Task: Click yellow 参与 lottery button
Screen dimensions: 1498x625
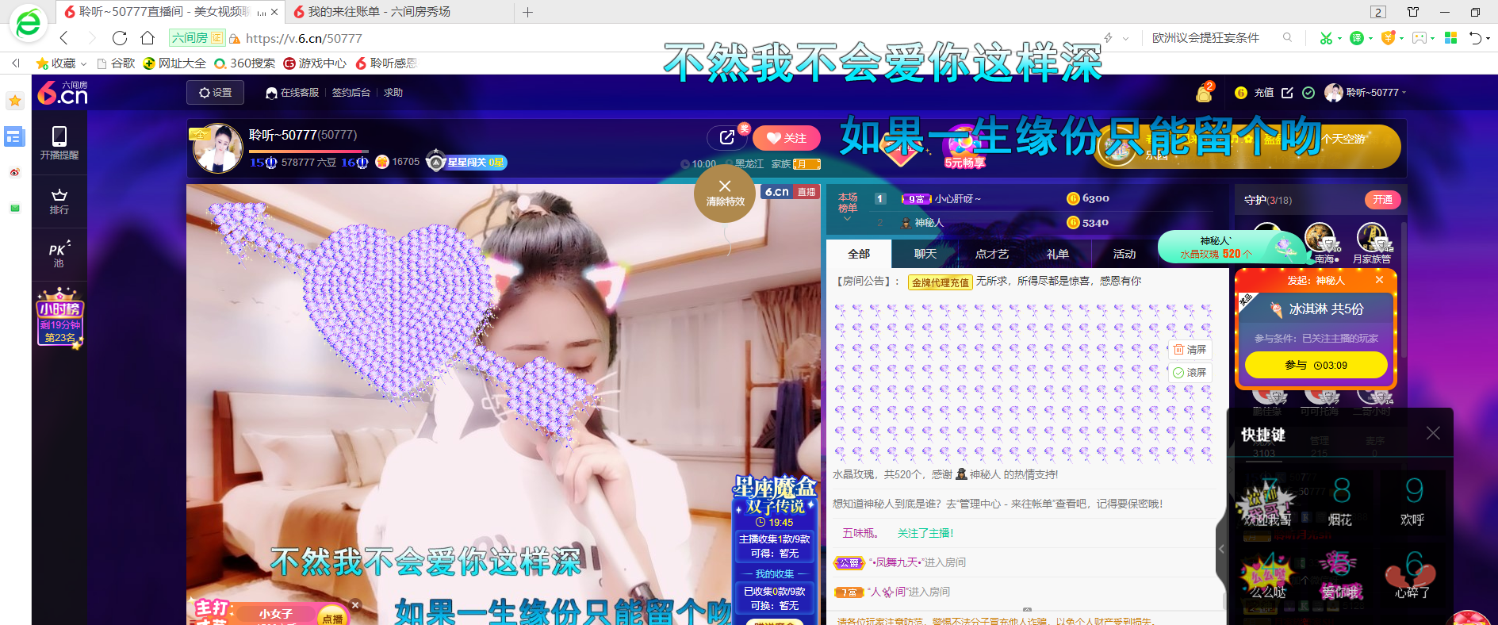Action: coord(1316,365)
